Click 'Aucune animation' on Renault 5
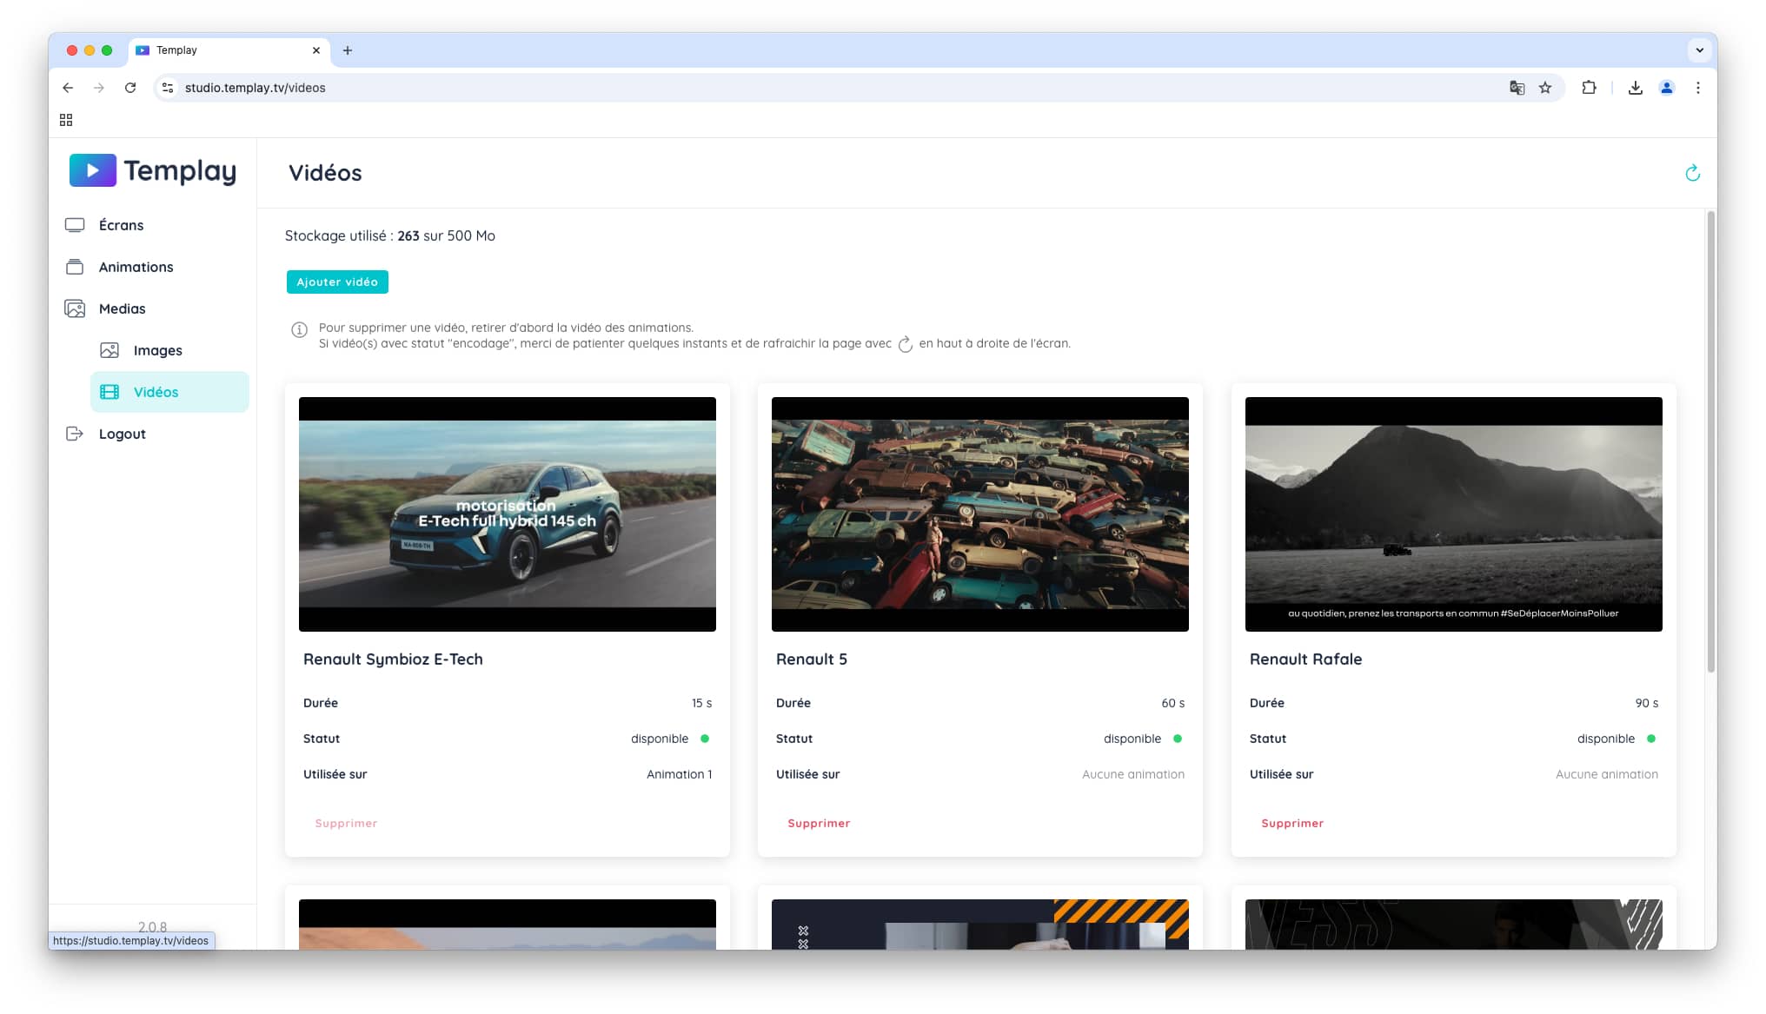Viewport: 1766px width, 1014px height. coord(1132,774)
